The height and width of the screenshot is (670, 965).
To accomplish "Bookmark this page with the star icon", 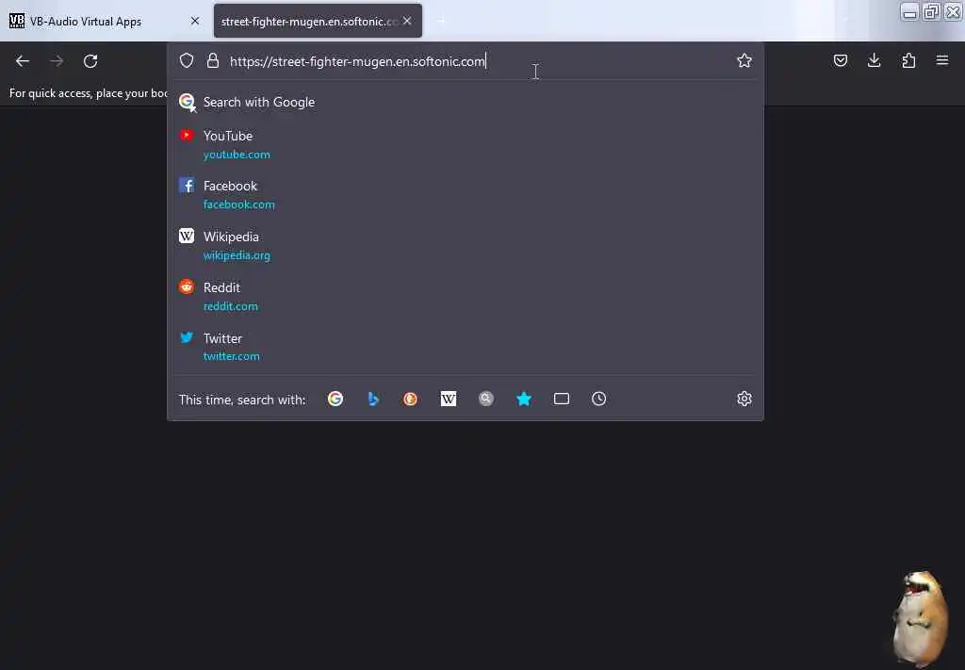I will pos(744,60).
